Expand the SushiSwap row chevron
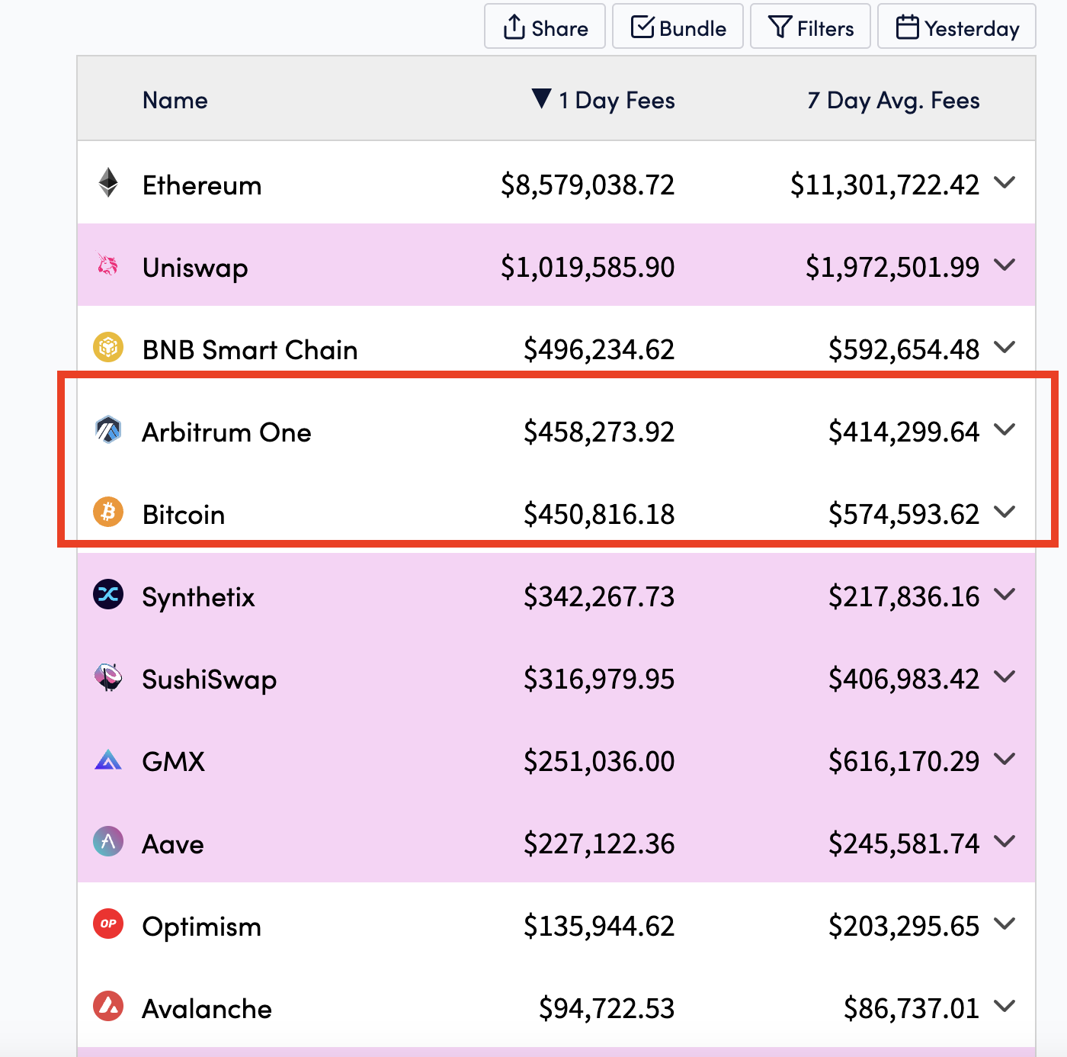This screenshot has width=1067, height=1057. pos(1005,676)
